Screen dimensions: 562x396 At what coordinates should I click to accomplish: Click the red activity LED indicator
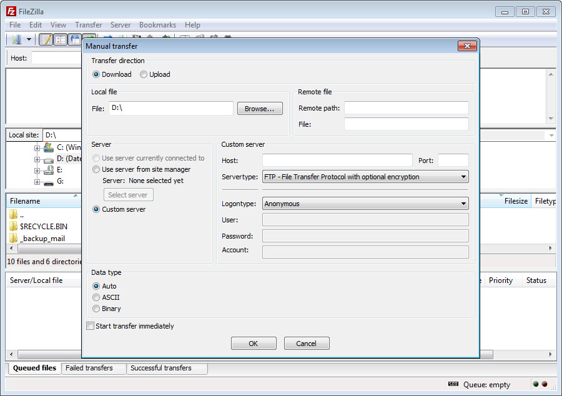[545, 384]
